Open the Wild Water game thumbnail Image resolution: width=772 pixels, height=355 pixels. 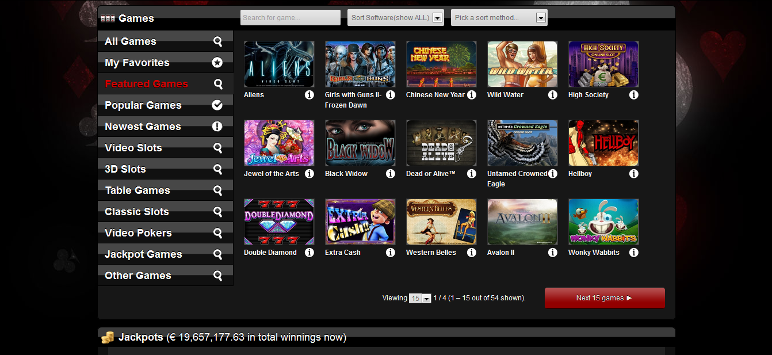point(522,64)
